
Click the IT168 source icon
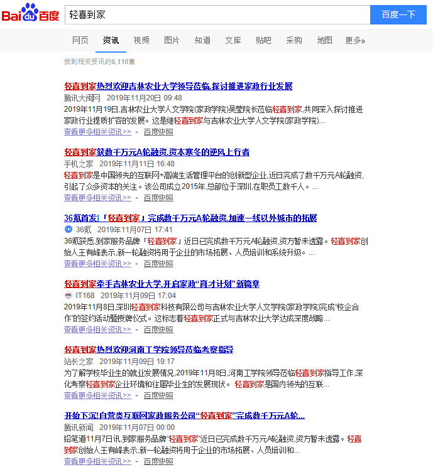tap(69, 295)
